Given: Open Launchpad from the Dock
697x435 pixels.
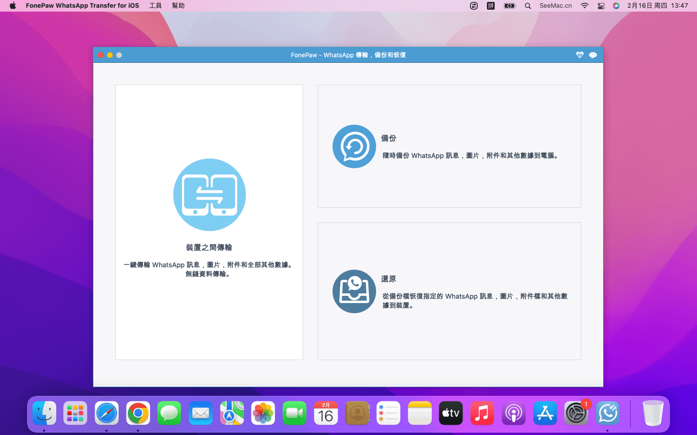Looking at the screenshot, I should [x=76, y=413].
